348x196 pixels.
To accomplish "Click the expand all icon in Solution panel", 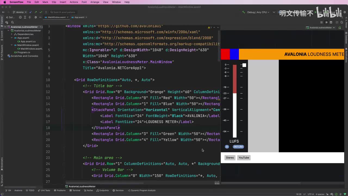I will tap(25, 17).
